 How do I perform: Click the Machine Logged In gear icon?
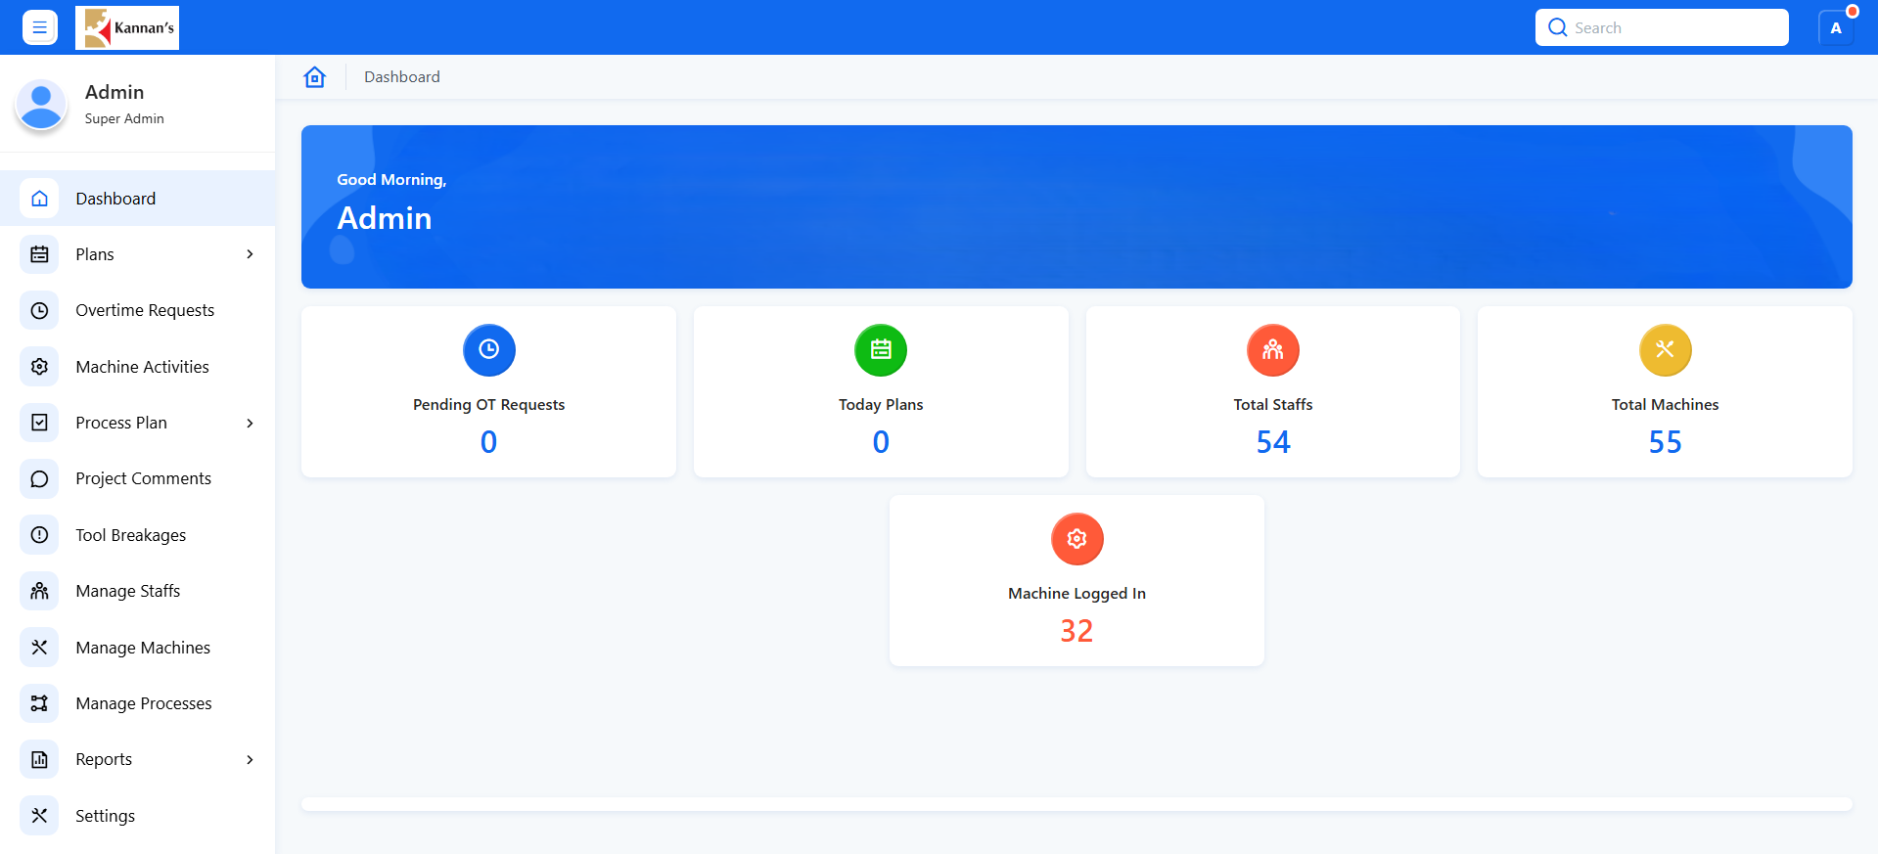point(1077,538)
